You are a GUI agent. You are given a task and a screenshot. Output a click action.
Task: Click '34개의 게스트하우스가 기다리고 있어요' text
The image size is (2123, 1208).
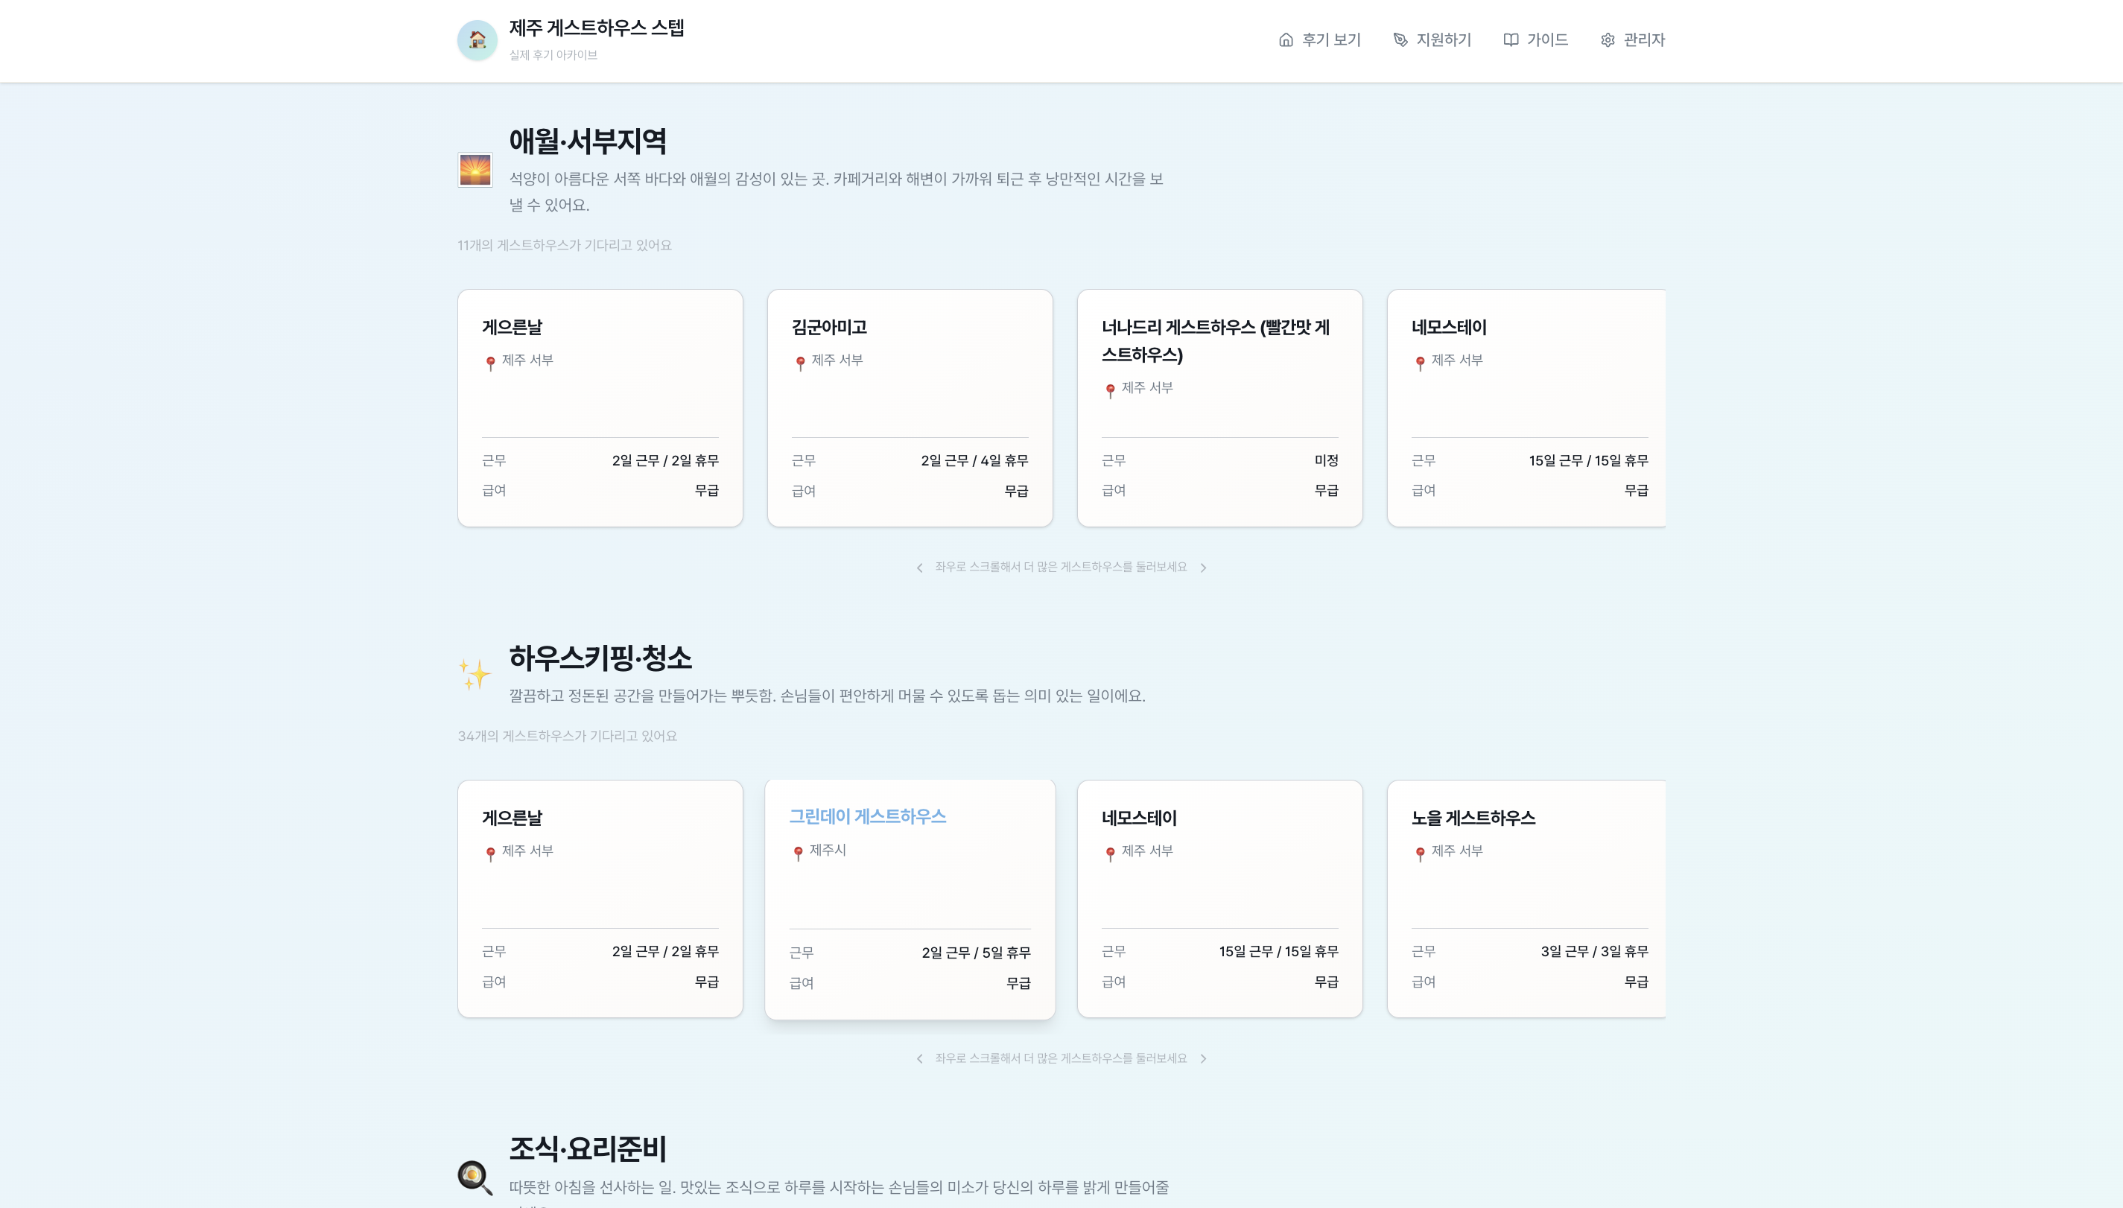(x=567, y=736)
